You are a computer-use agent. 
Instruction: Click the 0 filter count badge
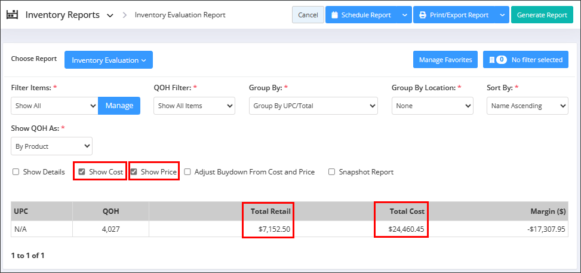pyautogui.click(x=502, y=60)
